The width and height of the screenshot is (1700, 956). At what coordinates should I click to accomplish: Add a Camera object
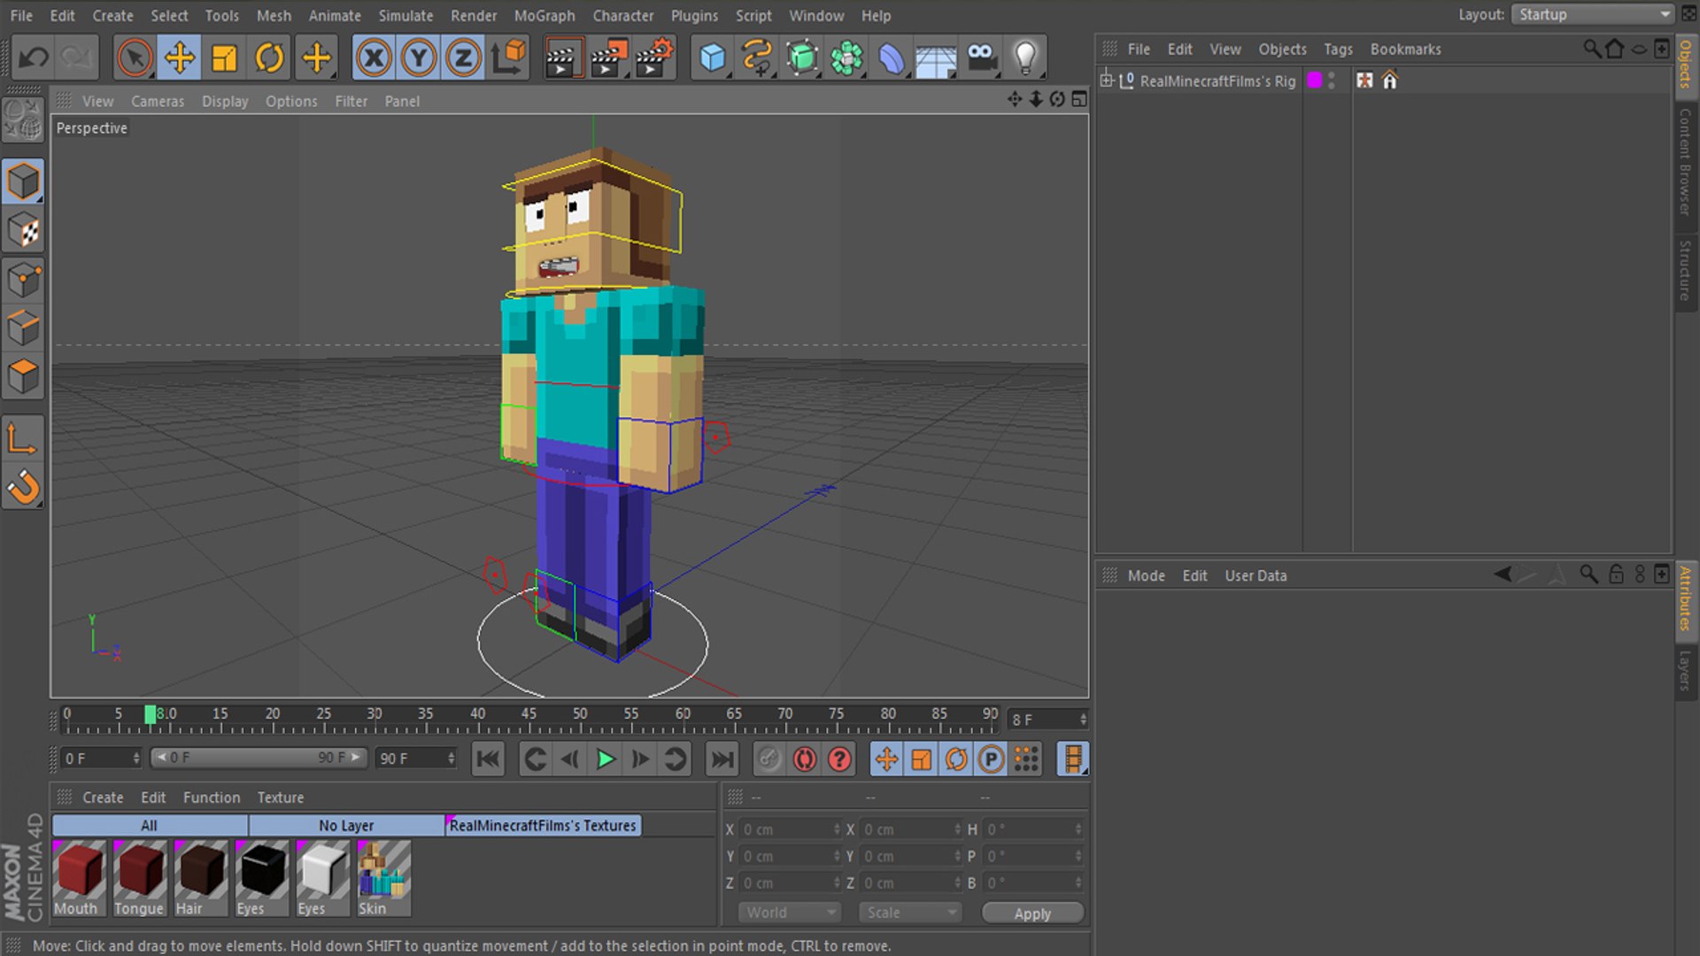981,58
